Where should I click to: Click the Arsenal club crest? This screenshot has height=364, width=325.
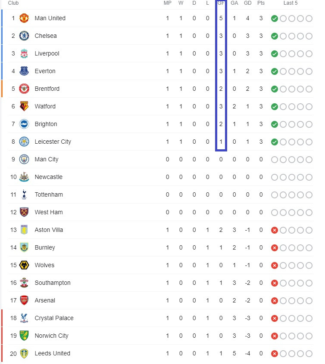pyautogui.click(x=24, y=300)
